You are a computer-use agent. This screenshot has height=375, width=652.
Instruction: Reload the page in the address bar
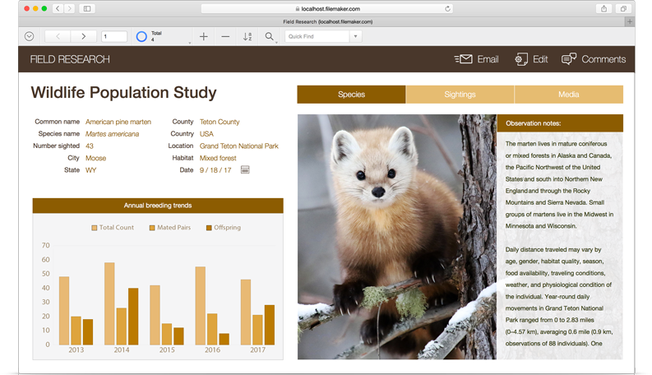(x=447, y=8)
